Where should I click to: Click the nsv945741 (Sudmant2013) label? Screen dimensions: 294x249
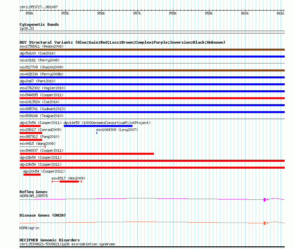[43, 109]
